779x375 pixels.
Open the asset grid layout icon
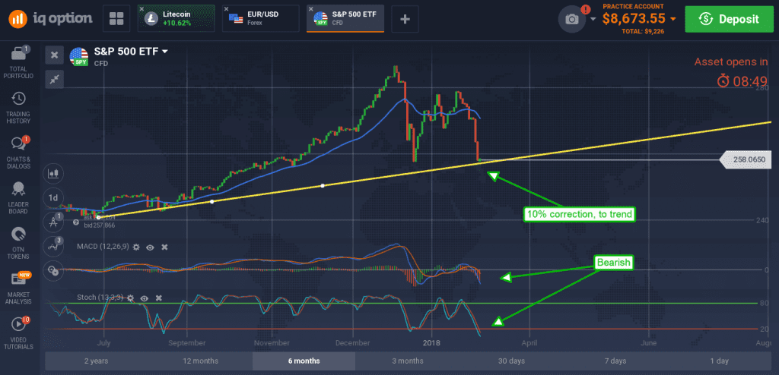[116, 19]
